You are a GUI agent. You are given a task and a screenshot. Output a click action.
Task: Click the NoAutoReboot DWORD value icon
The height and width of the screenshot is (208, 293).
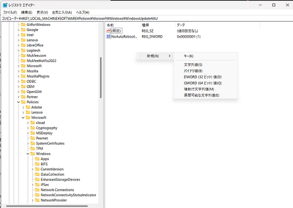(108, 36)
